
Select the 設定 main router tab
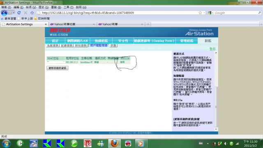pyautogui.click(x=55, y=41)
